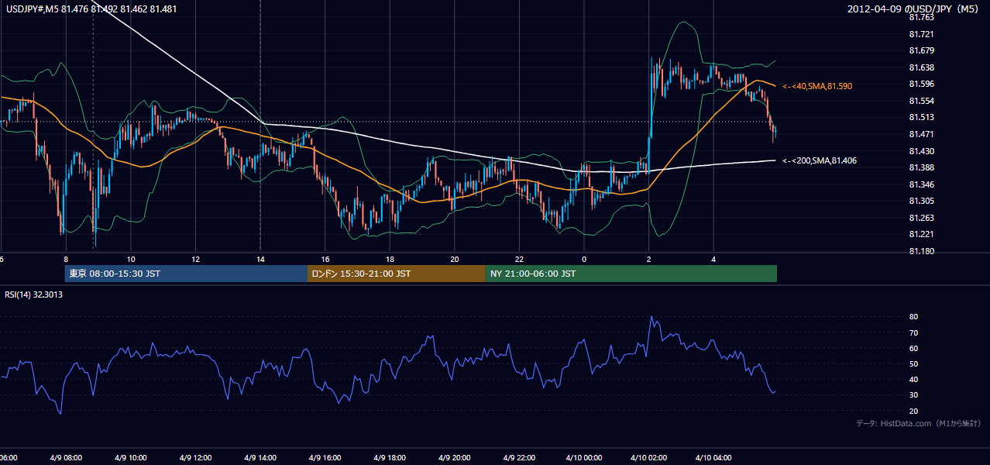Click price level 81.263 on the axis

[921, 218]
